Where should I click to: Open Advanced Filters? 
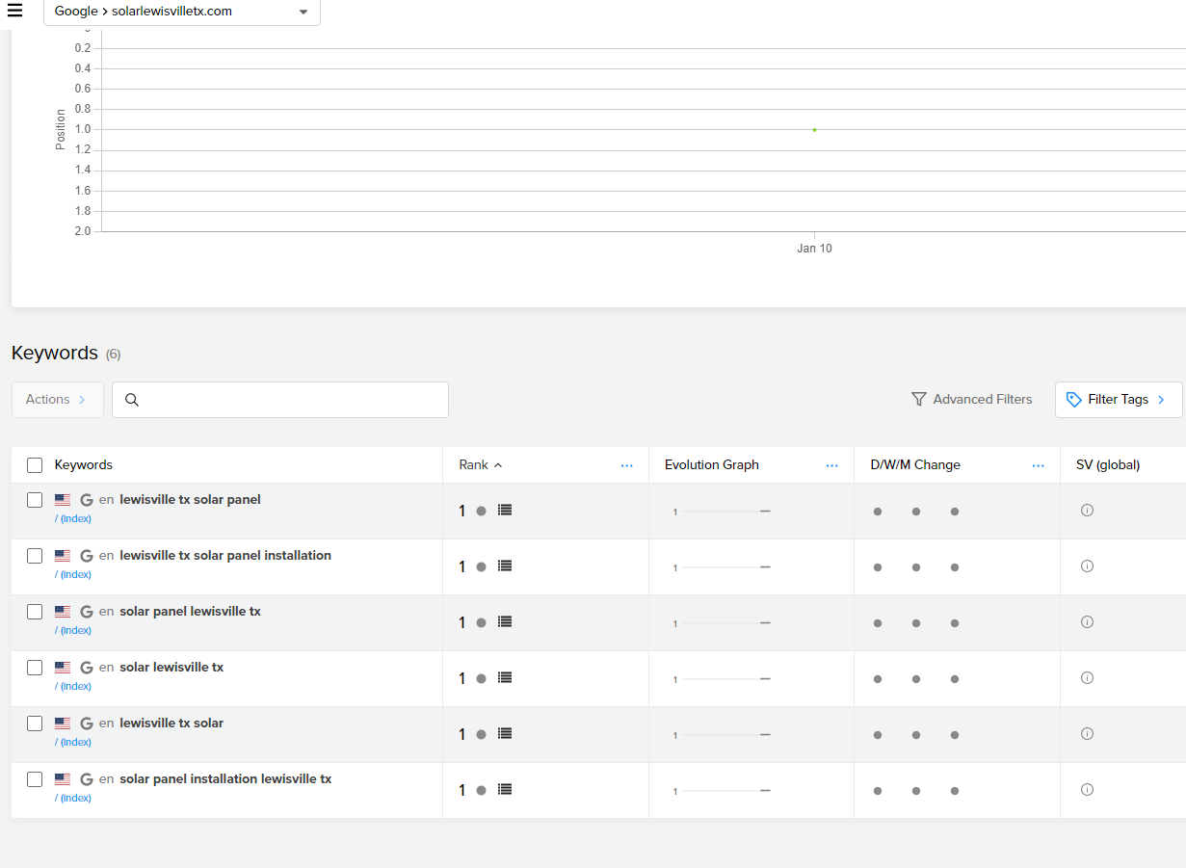[971, 400]
